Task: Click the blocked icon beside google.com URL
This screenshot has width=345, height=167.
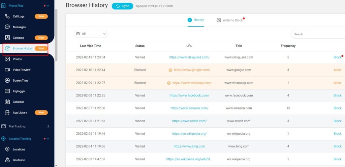Action: (x=170, y=70)
